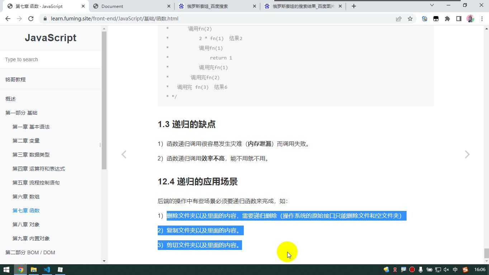Open 第九章 内置对象 in the sidebar
The height and width of the screenshot is (275, 489).
click(31, 238)
